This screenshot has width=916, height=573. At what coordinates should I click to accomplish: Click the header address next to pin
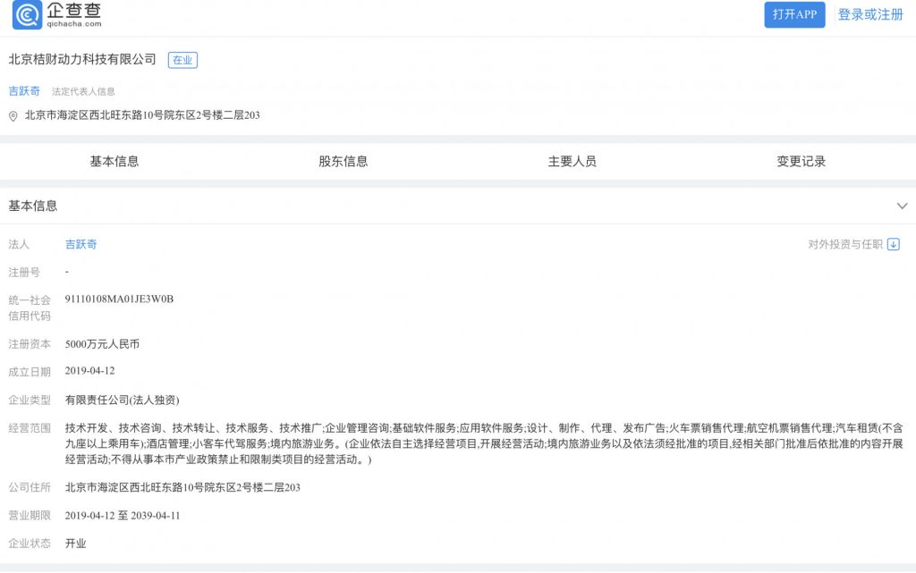[x=142, y=115]
